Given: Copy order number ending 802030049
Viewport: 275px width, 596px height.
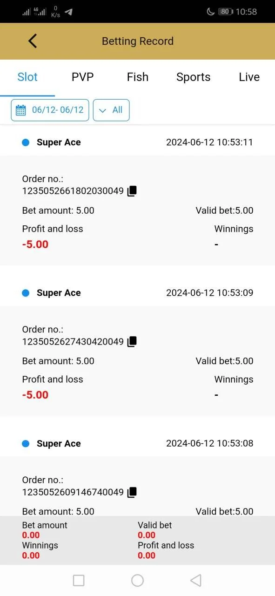Looking at the screenshot, I should pos(132,191).
